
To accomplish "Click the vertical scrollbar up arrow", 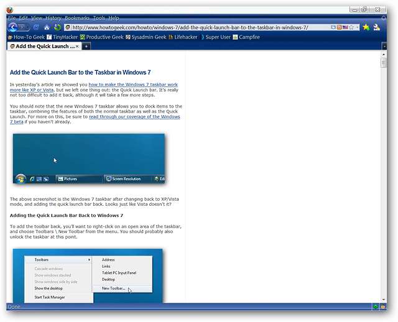I will 384,54.
